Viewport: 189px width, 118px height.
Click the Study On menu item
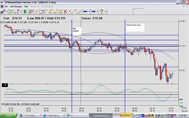click(x=35, y=7)
